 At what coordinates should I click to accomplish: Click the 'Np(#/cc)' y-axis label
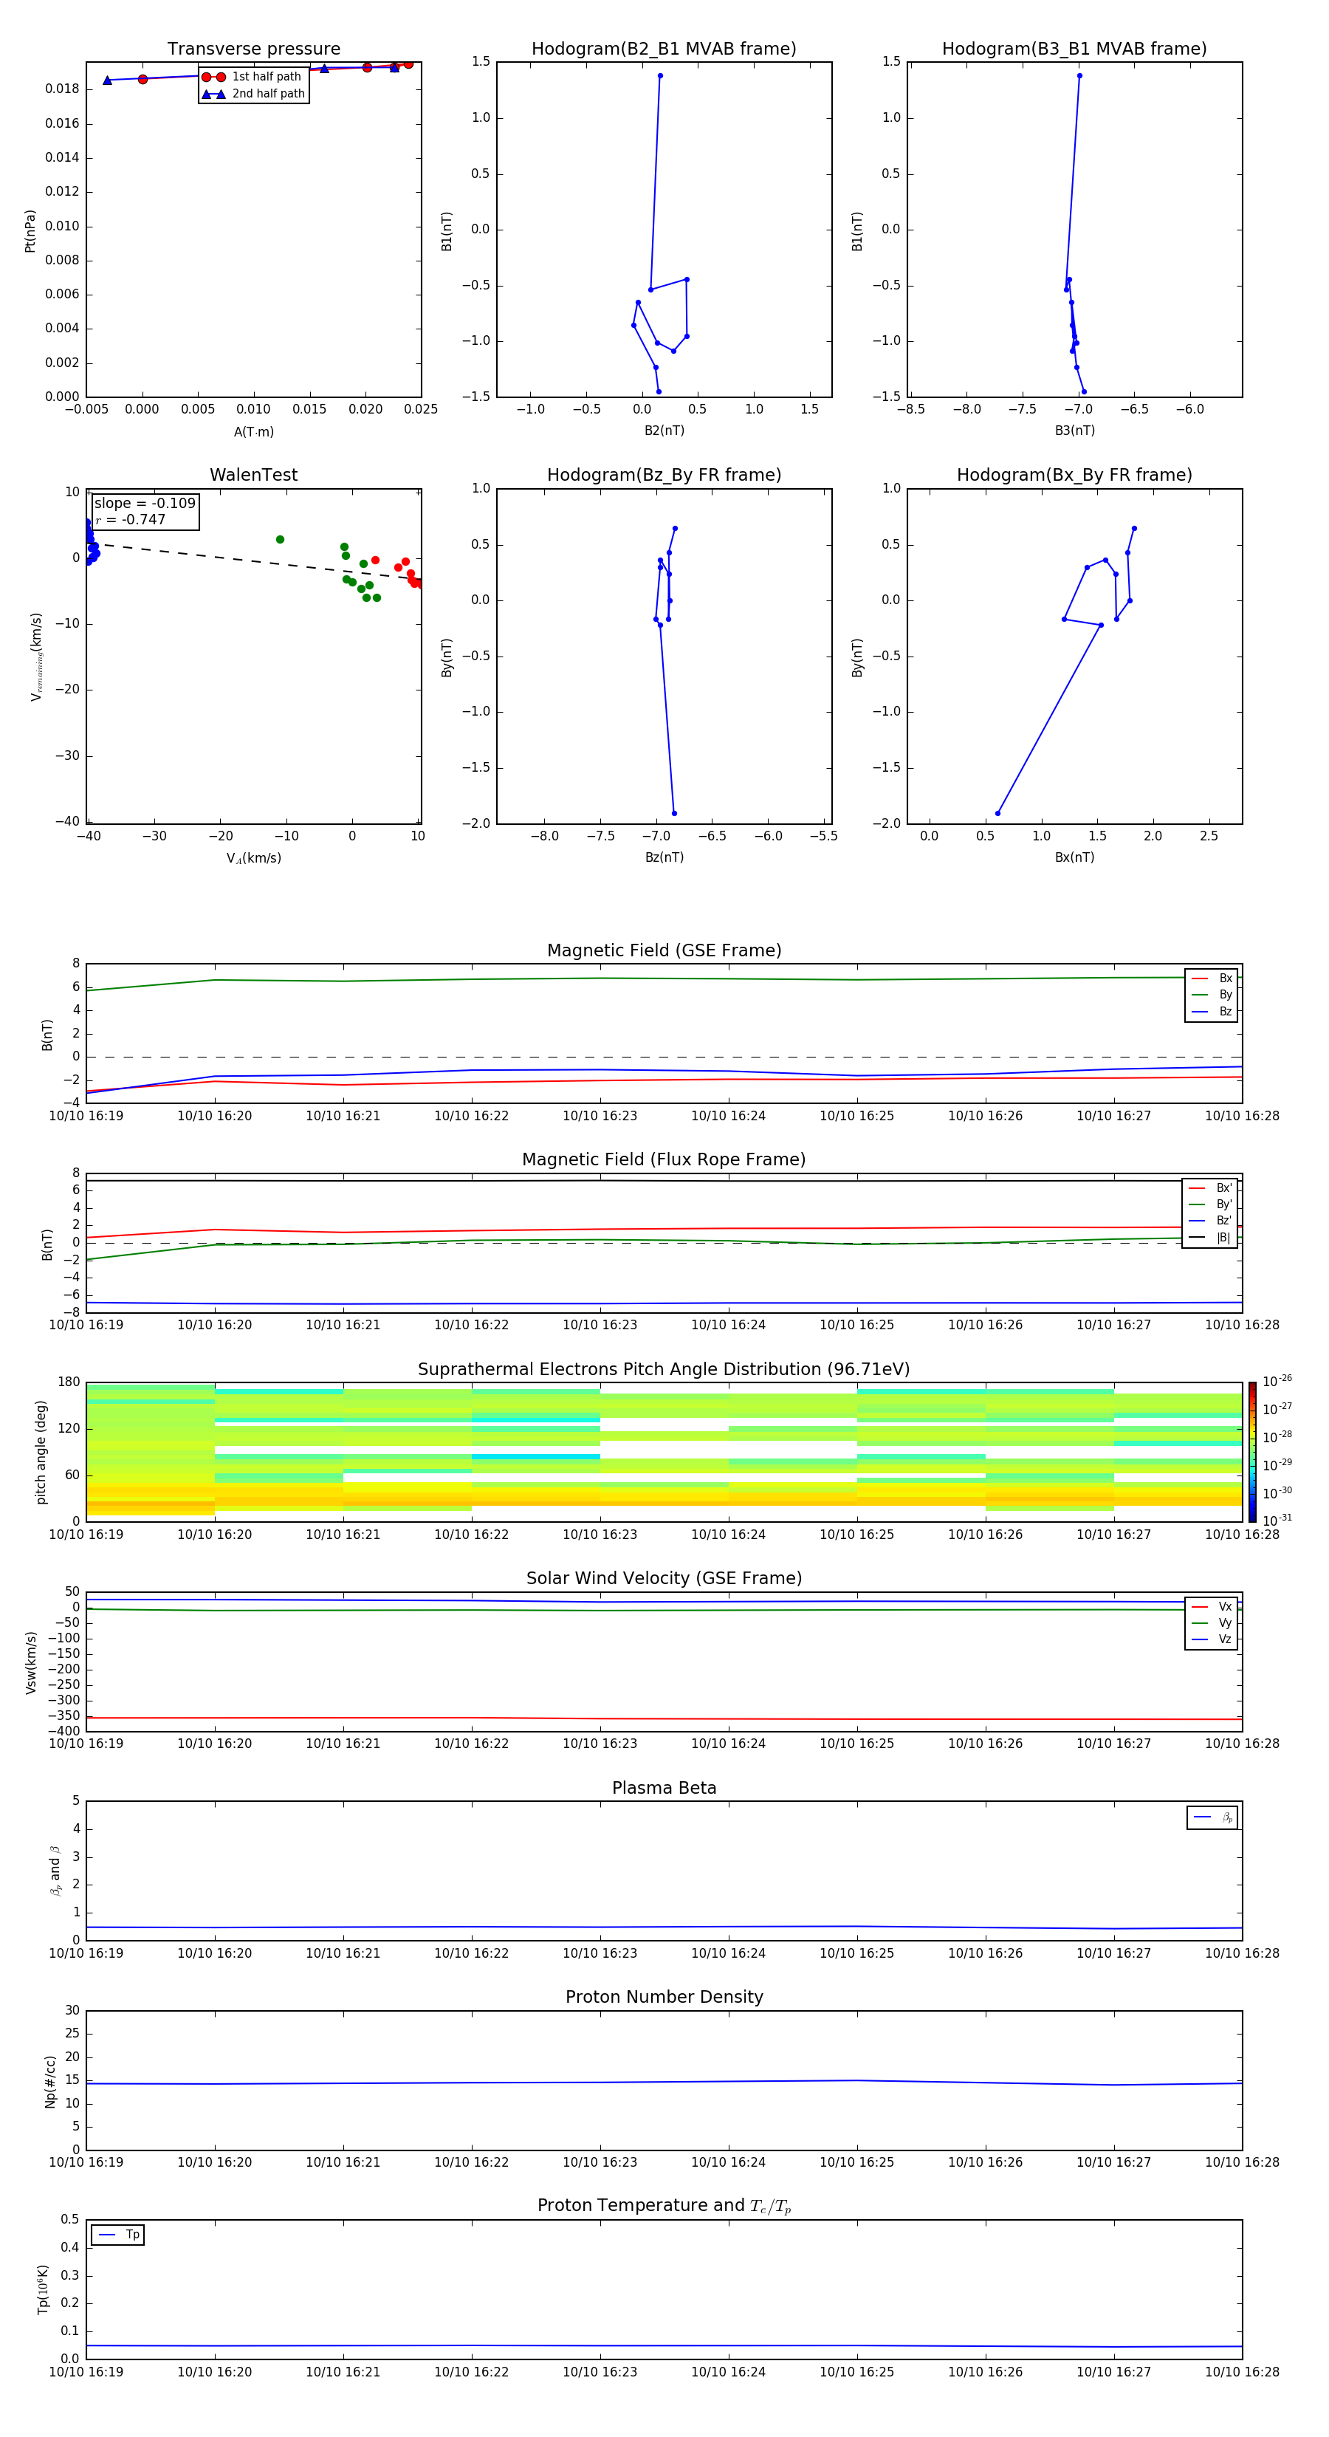point(50,2081)
